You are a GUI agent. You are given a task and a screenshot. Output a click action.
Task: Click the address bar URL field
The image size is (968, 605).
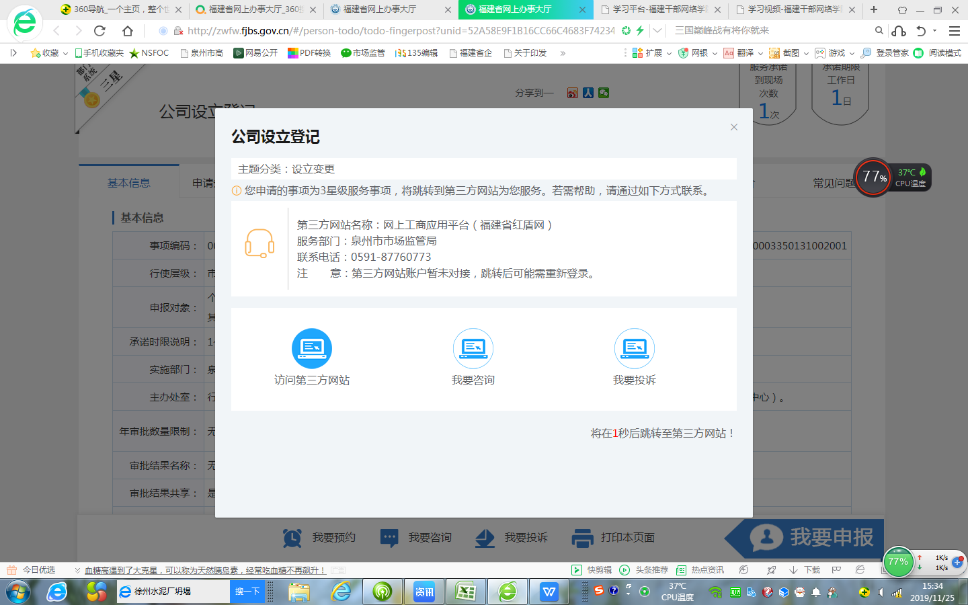(x=400, y=31)
